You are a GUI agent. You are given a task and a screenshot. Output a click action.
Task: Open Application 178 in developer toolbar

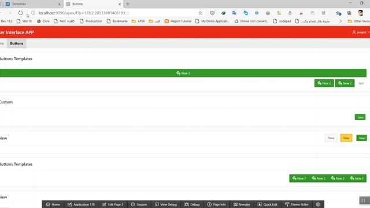point(81,205)
